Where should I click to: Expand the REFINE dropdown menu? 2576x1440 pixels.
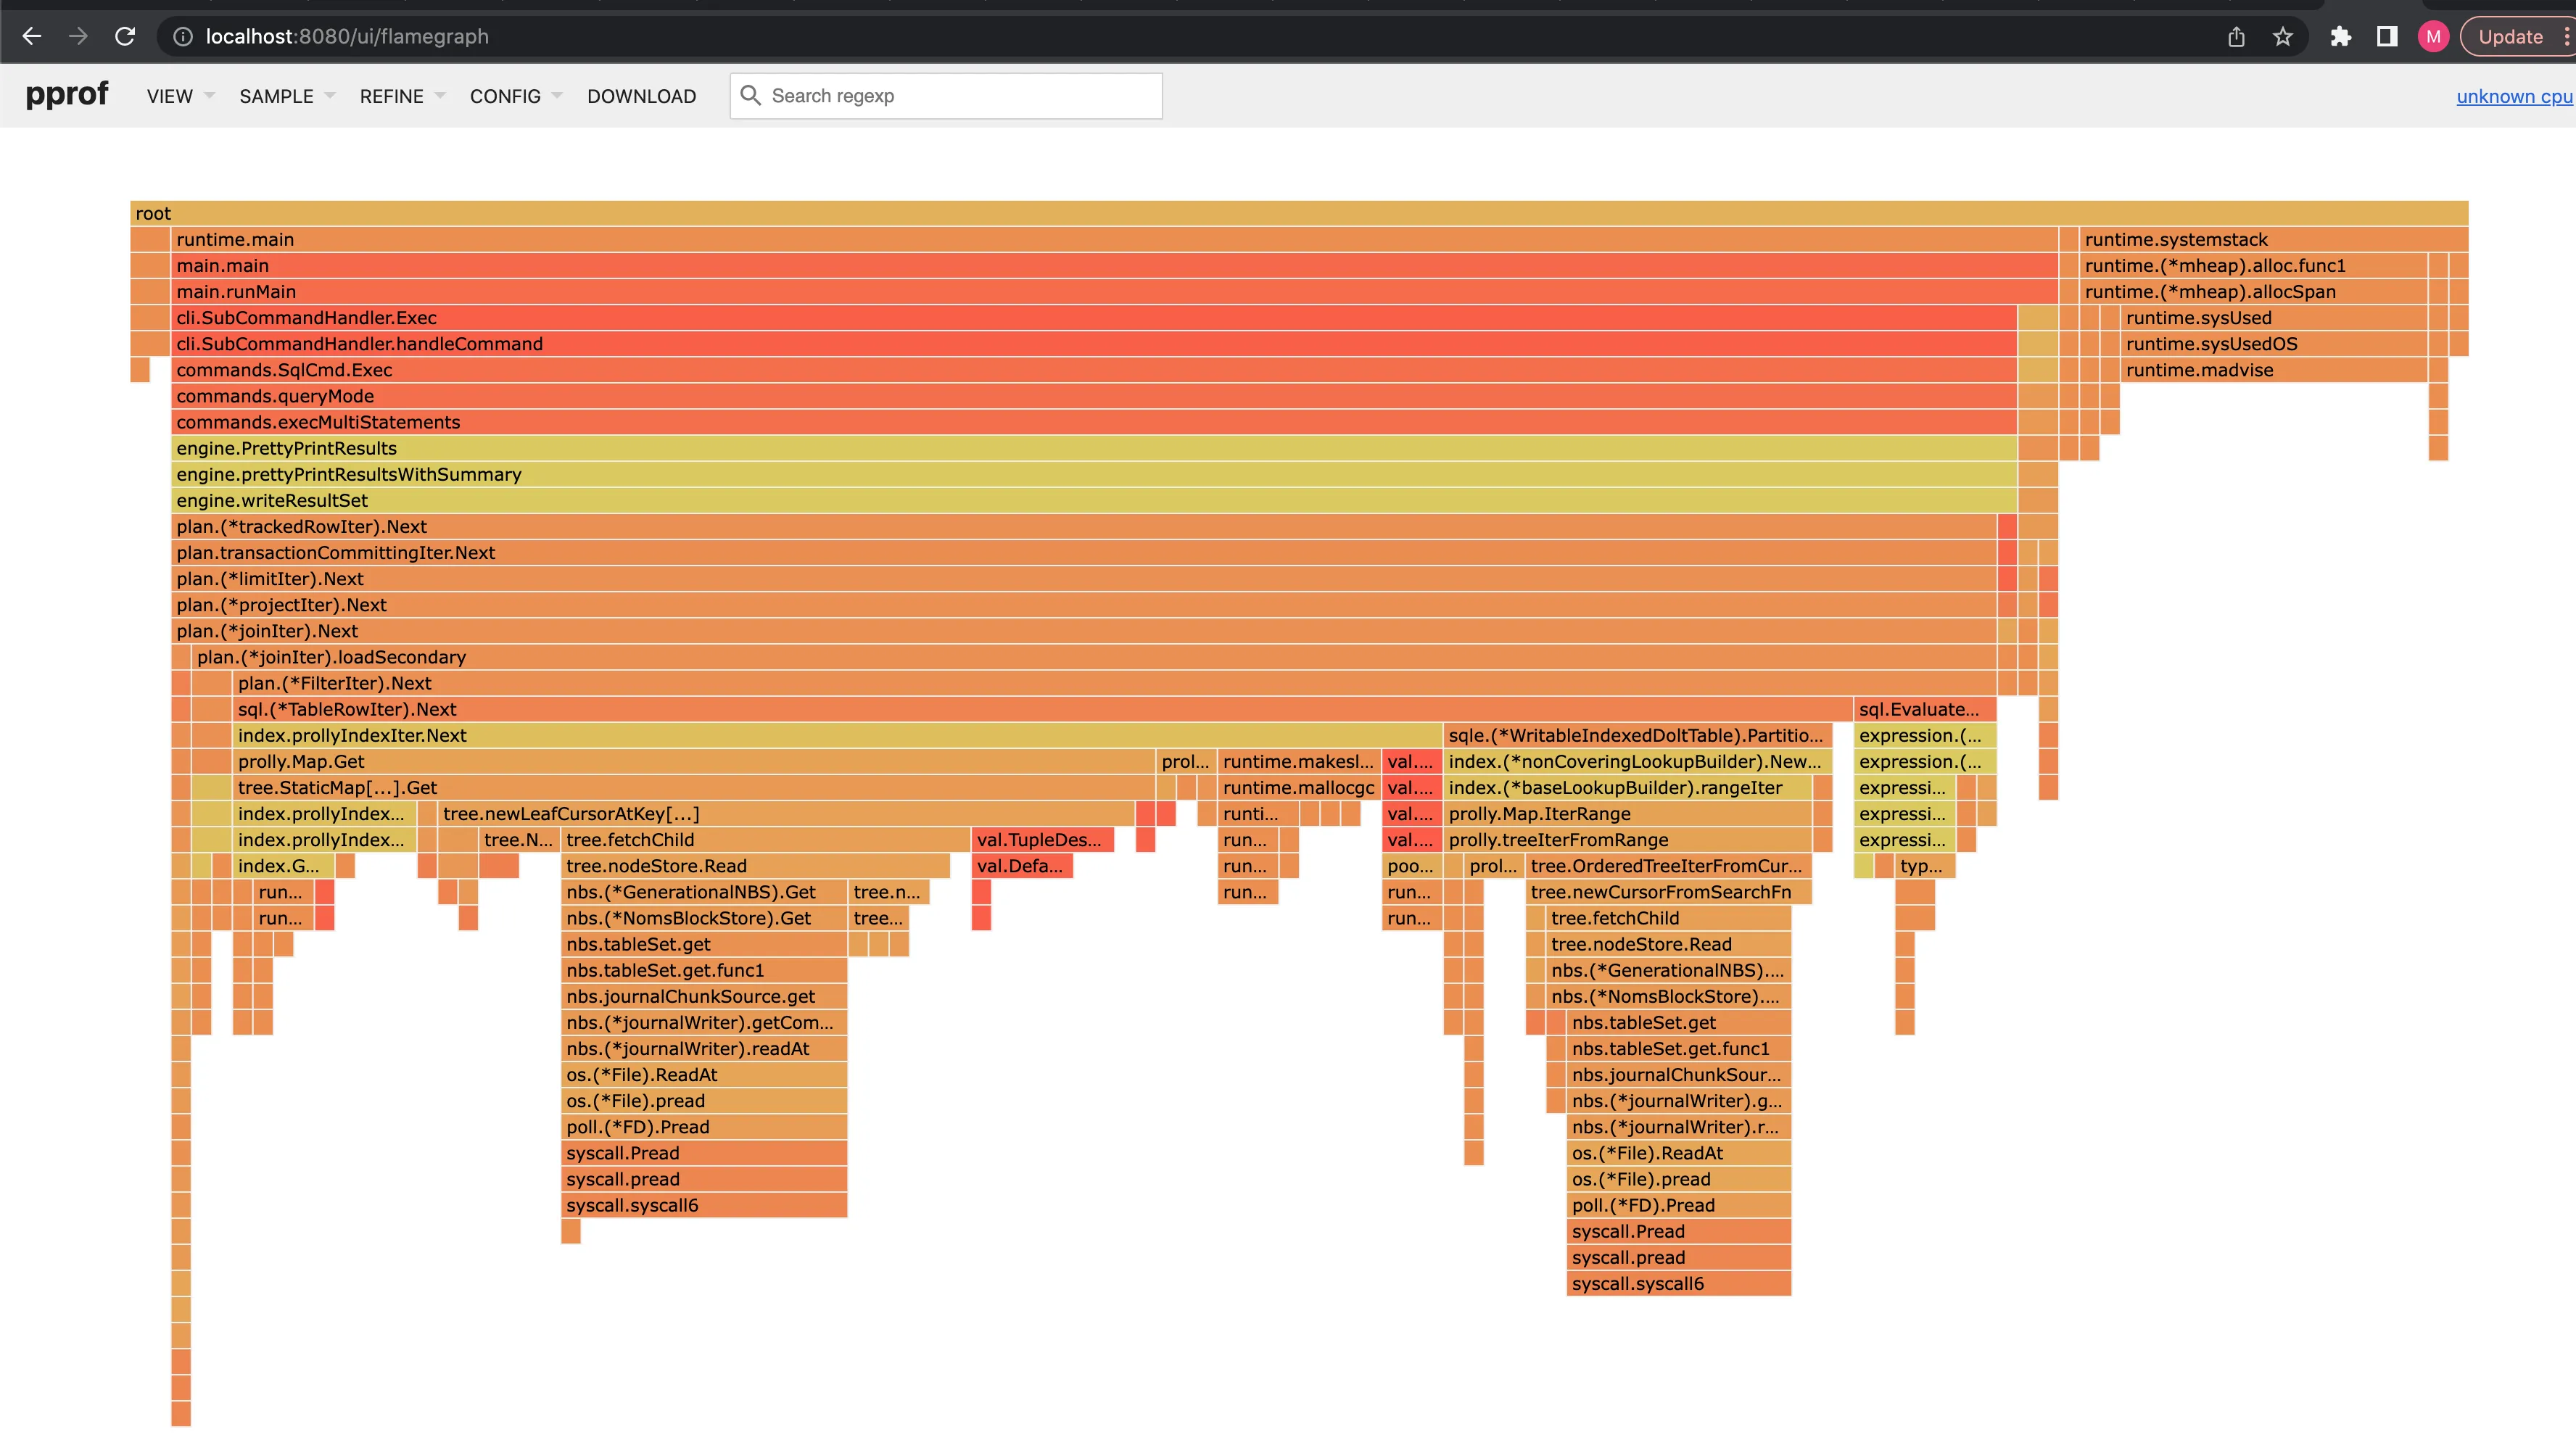[402, 96]
